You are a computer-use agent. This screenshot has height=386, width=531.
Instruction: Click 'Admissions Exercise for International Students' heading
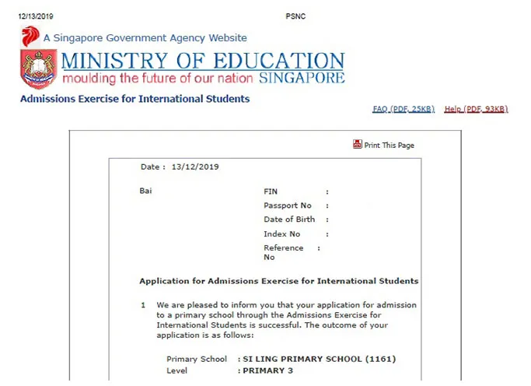coord(134,99)
